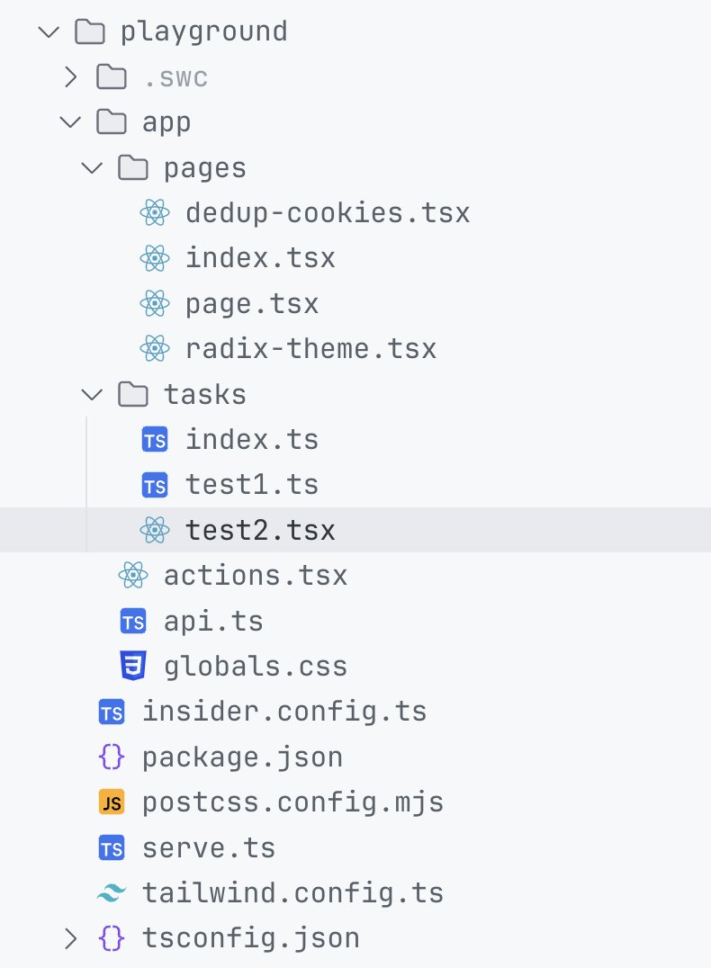Image resolution: width=711 pixels, height=968 pixels.
Task: Click the playground folder icon
Action: coord(90,31)
